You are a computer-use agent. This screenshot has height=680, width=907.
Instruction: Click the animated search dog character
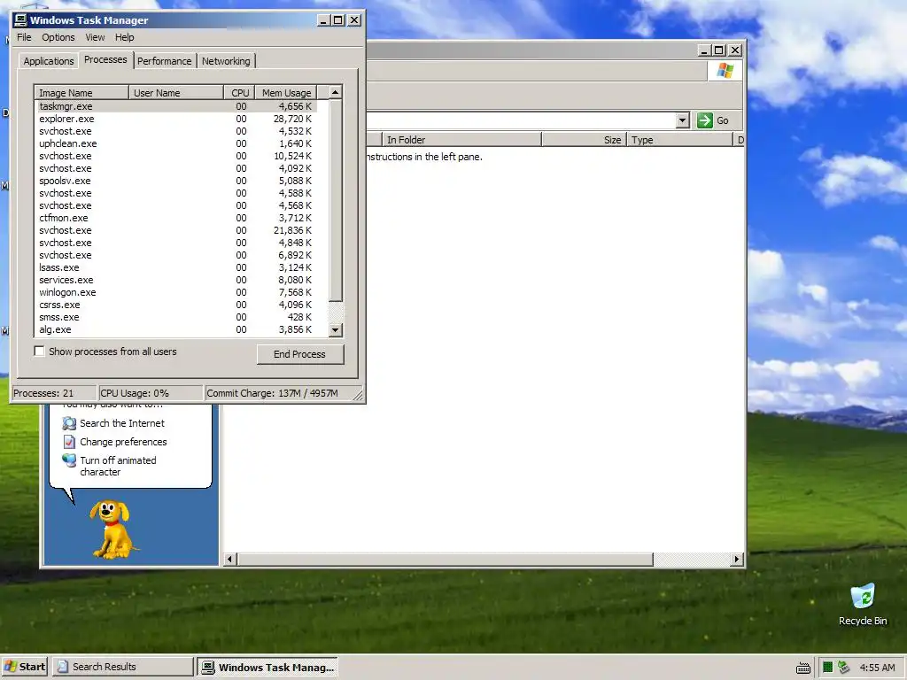(x=112, y=529)
